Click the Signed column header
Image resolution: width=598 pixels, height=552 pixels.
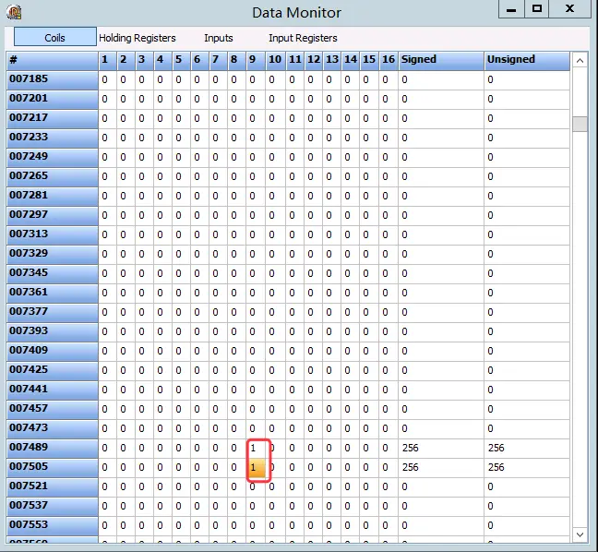440,59
